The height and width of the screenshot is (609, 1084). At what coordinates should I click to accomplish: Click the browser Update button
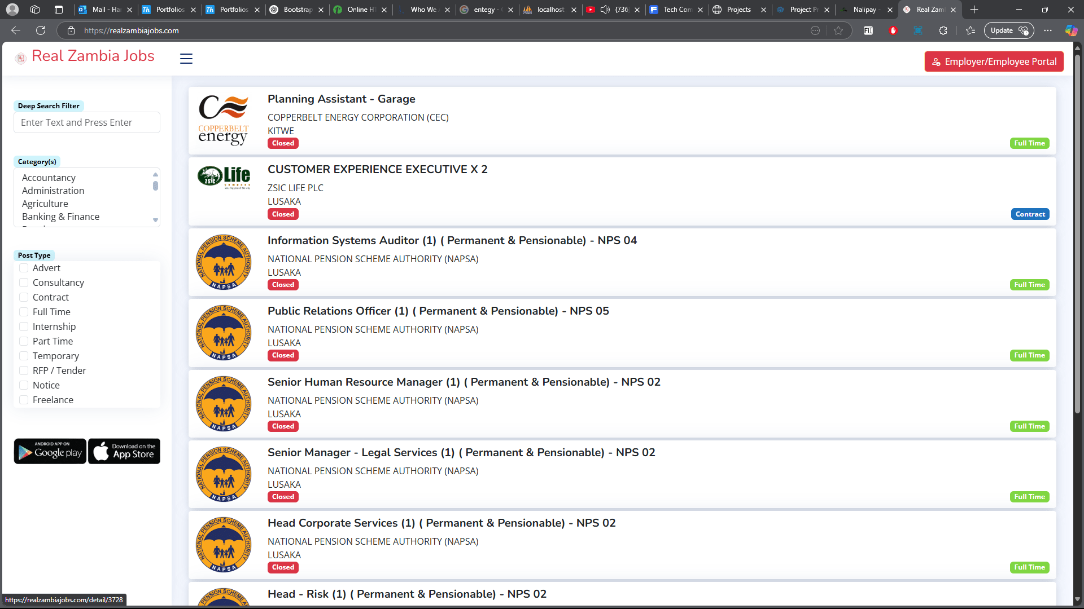(x=1009, y=30)
